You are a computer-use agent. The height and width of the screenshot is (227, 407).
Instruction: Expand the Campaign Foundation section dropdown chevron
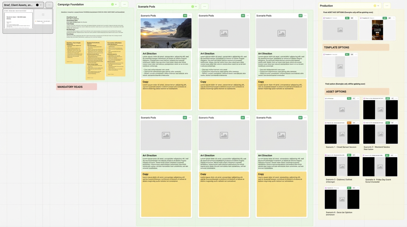click(x=116, y=4)
